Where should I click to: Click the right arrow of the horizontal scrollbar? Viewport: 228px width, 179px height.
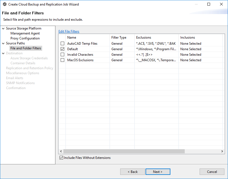pos(222,151)
